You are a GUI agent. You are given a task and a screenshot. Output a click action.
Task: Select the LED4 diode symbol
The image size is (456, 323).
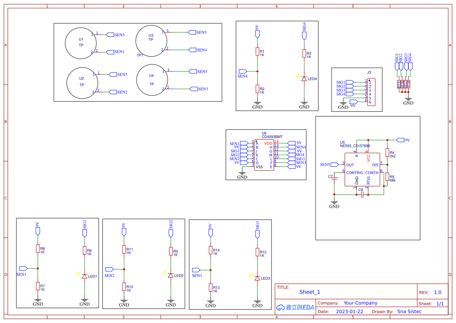tap(304, 79)
